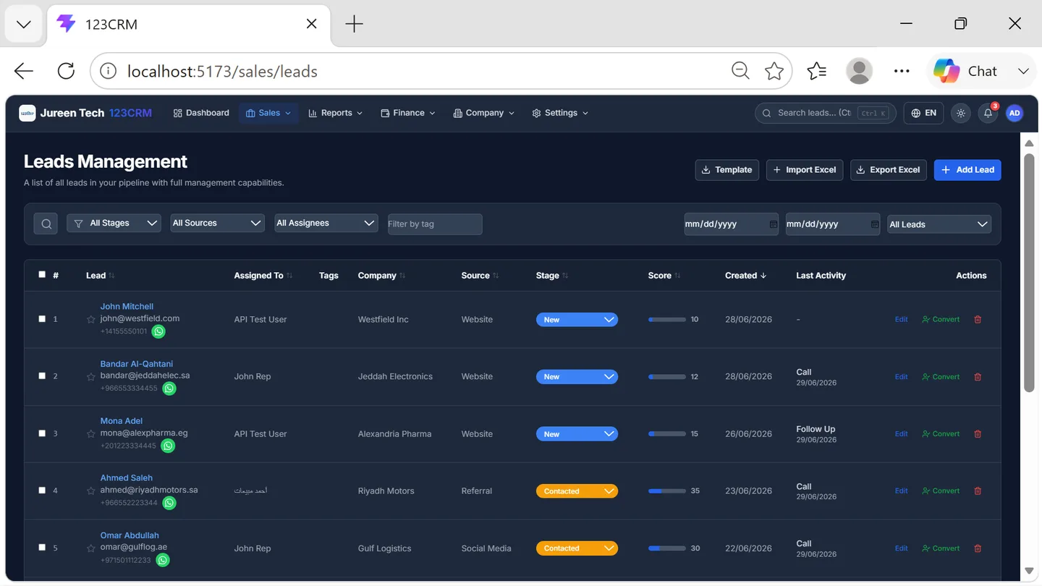The height and width of the screenshot is (586, 1042).
Task: Open stage dropdown for Jeddah Electronics lead
Action: pyautogui.click(x=577, y=376)
